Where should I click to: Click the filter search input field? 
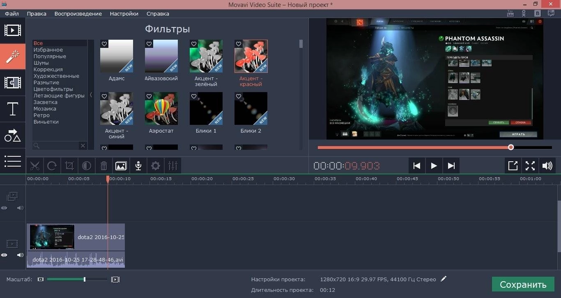(x=56, y=146)
